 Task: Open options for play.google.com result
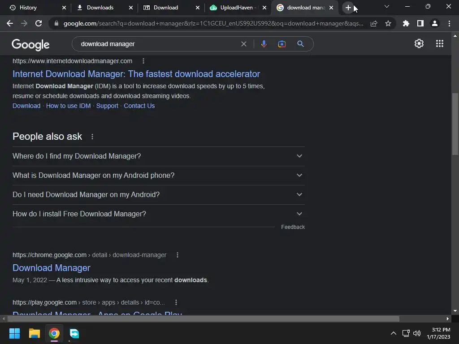[x=176, y=302]
